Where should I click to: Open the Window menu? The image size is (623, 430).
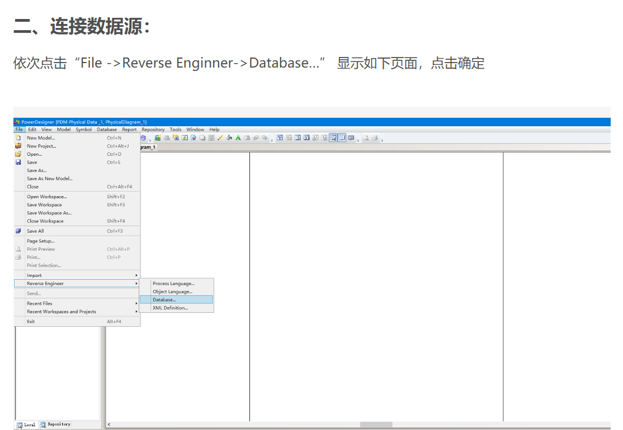pyautogui.click(x=195, y=130)
